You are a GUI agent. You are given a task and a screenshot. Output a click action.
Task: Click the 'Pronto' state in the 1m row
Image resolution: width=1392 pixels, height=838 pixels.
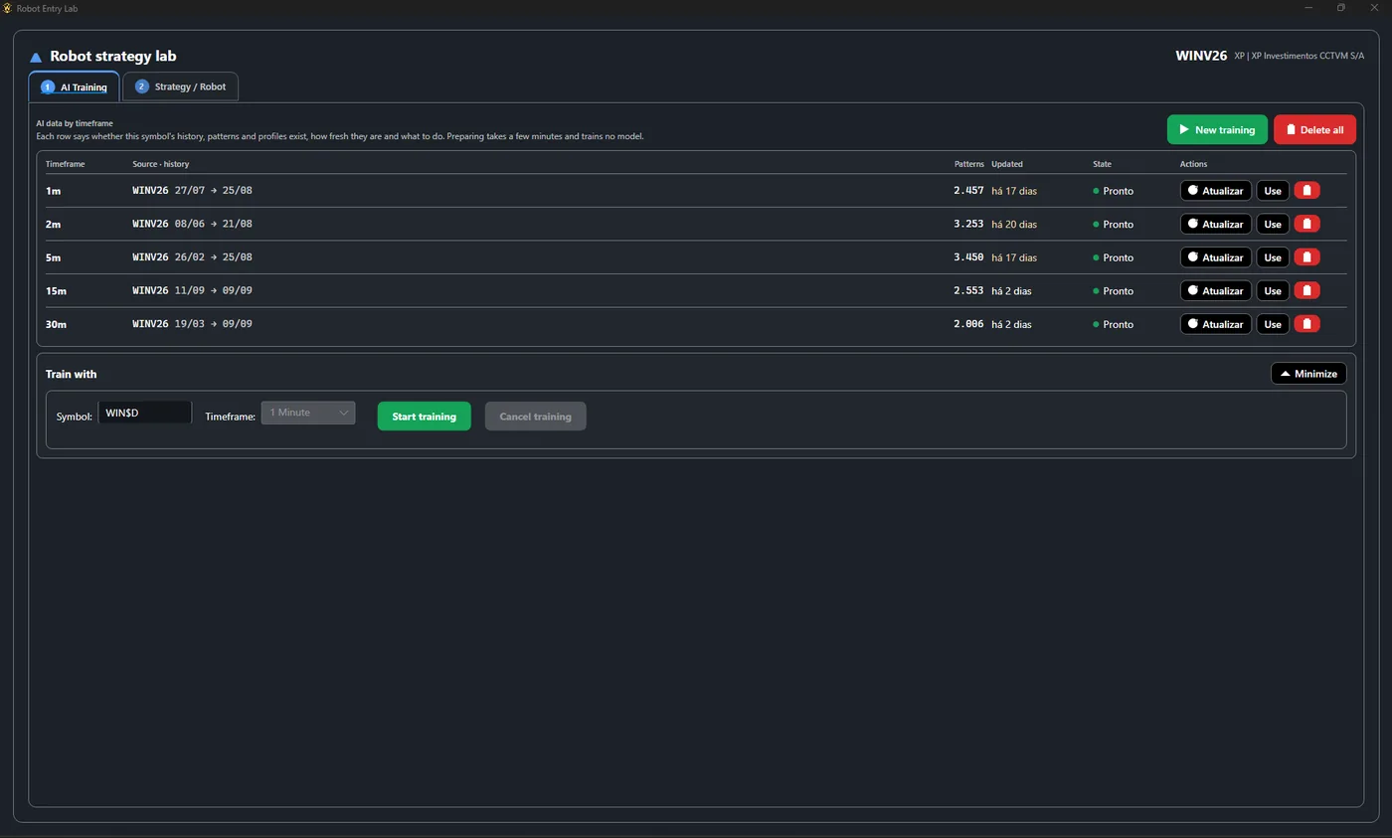pyautogui.click(x=1113, y=190)
